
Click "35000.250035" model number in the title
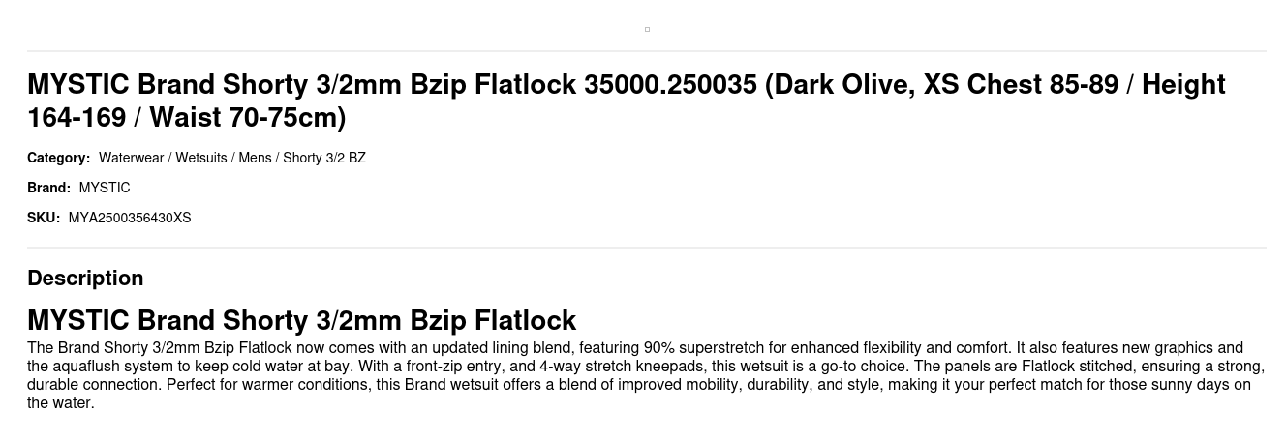click(x=670, y=85)
